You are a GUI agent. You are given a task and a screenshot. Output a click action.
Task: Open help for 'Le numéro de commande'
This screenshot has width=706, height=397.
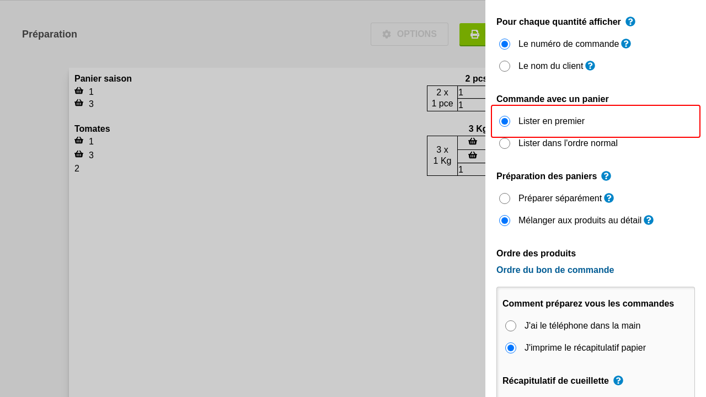pyautogui.click(x=626, y=44)
